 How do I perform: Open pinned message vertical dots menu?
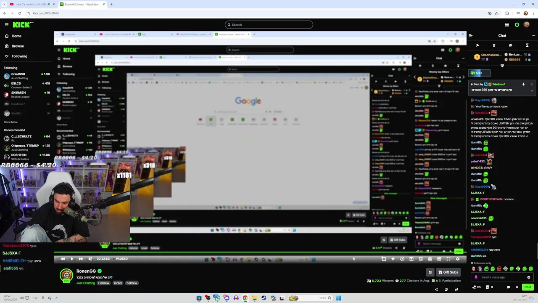(x=532, y=84)
